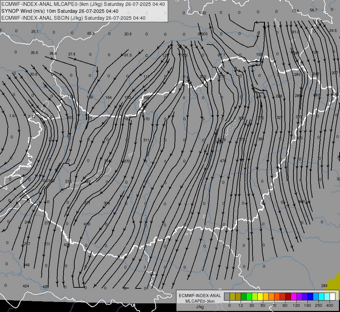This screenshot has height=312, width=340.
Task: Click the pure blue legend swatch
Action: coord(310,296)
